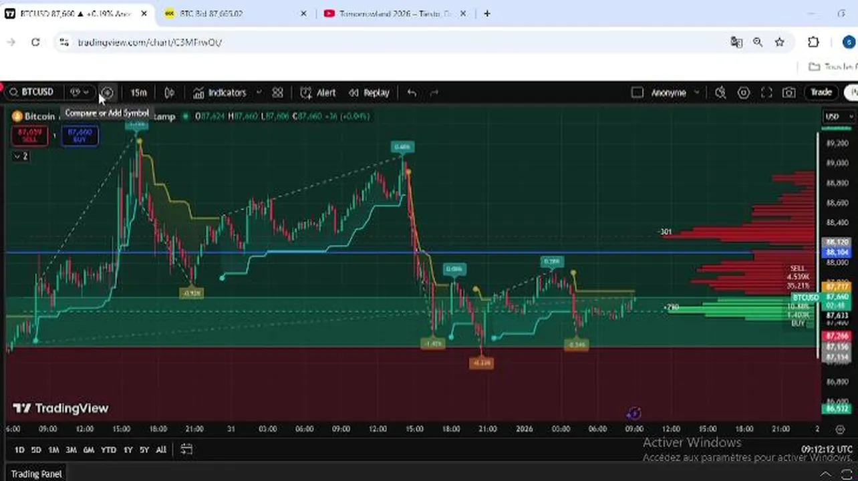Image resolution: width=858 pixels, height=481 pixels.
Task: Select the 1Y time range
Action: pos(128,450)
